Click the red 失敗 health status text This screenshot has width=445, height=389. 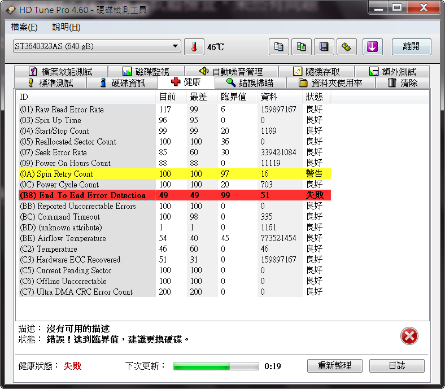72,366
